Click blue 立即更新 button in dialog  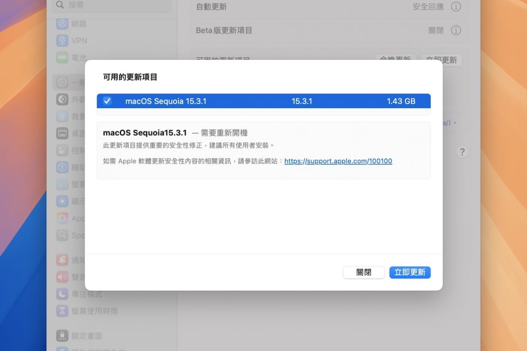click(410, 272)
